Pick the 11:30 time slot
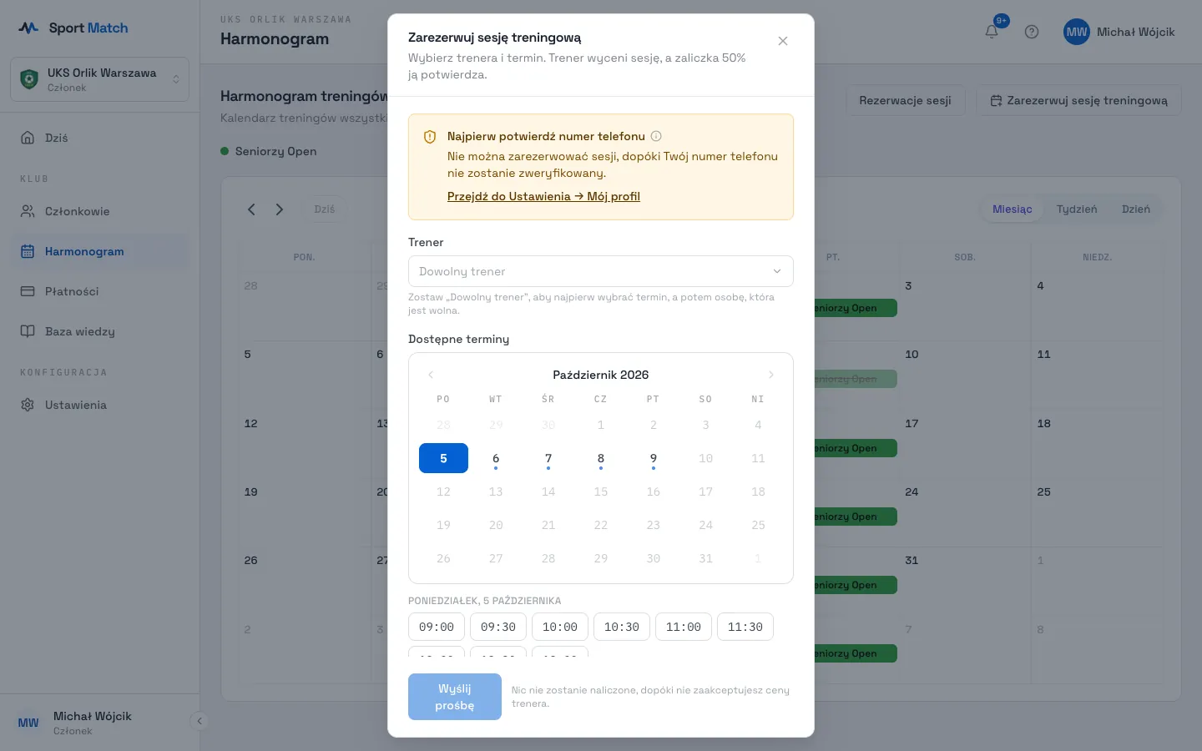The width and height of the screenshot is (1202, 751). pos(745,627)
